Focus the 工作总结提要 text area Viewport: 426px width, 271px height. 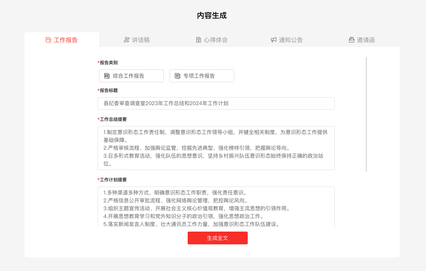[x=216, y=148]
